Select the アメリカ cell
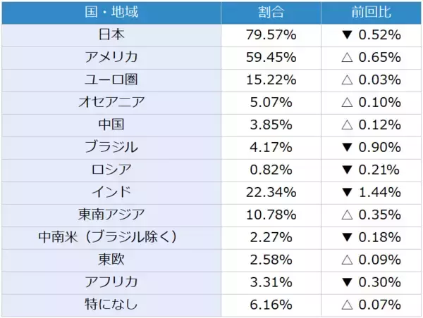The height and width of the screenshot is (318, 423). pos(111,57)
